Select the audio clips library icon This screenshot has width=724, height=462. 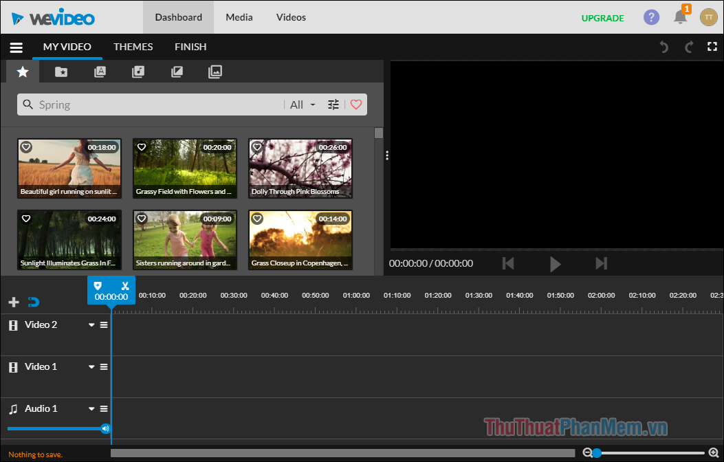click(x=138, y=71)
